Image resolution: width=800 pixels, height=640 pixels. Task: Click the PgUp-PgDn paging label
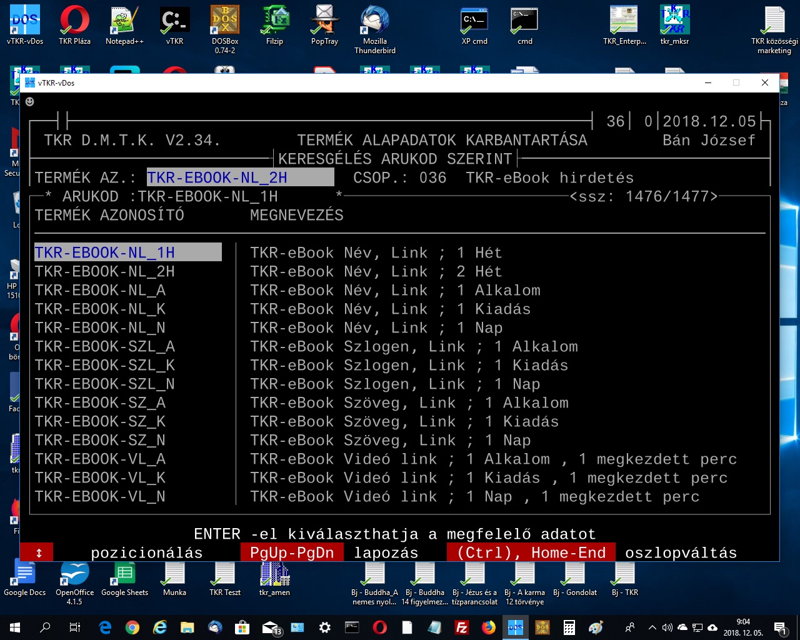pyautogui.click(x=292, y=553)
